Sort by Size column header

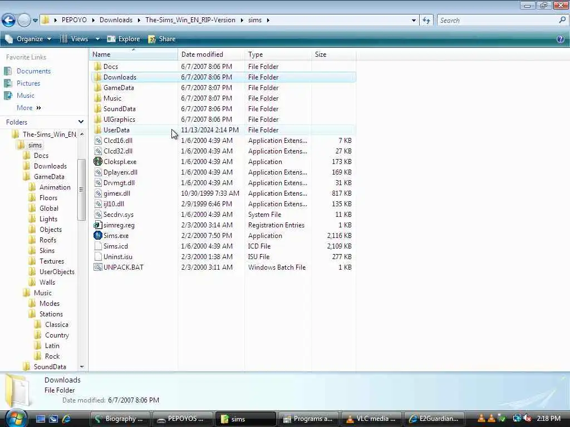coord(334,54)
